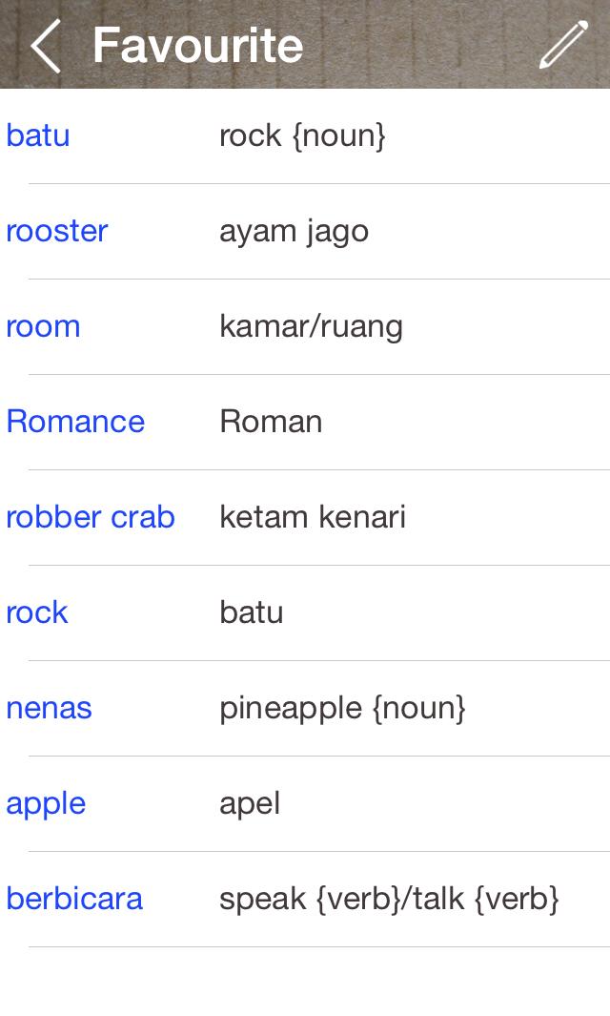Viewport: 610px width, 1016px height.
Task: Tap the 'Roman' translation text
Action: [x=271, y=422]
